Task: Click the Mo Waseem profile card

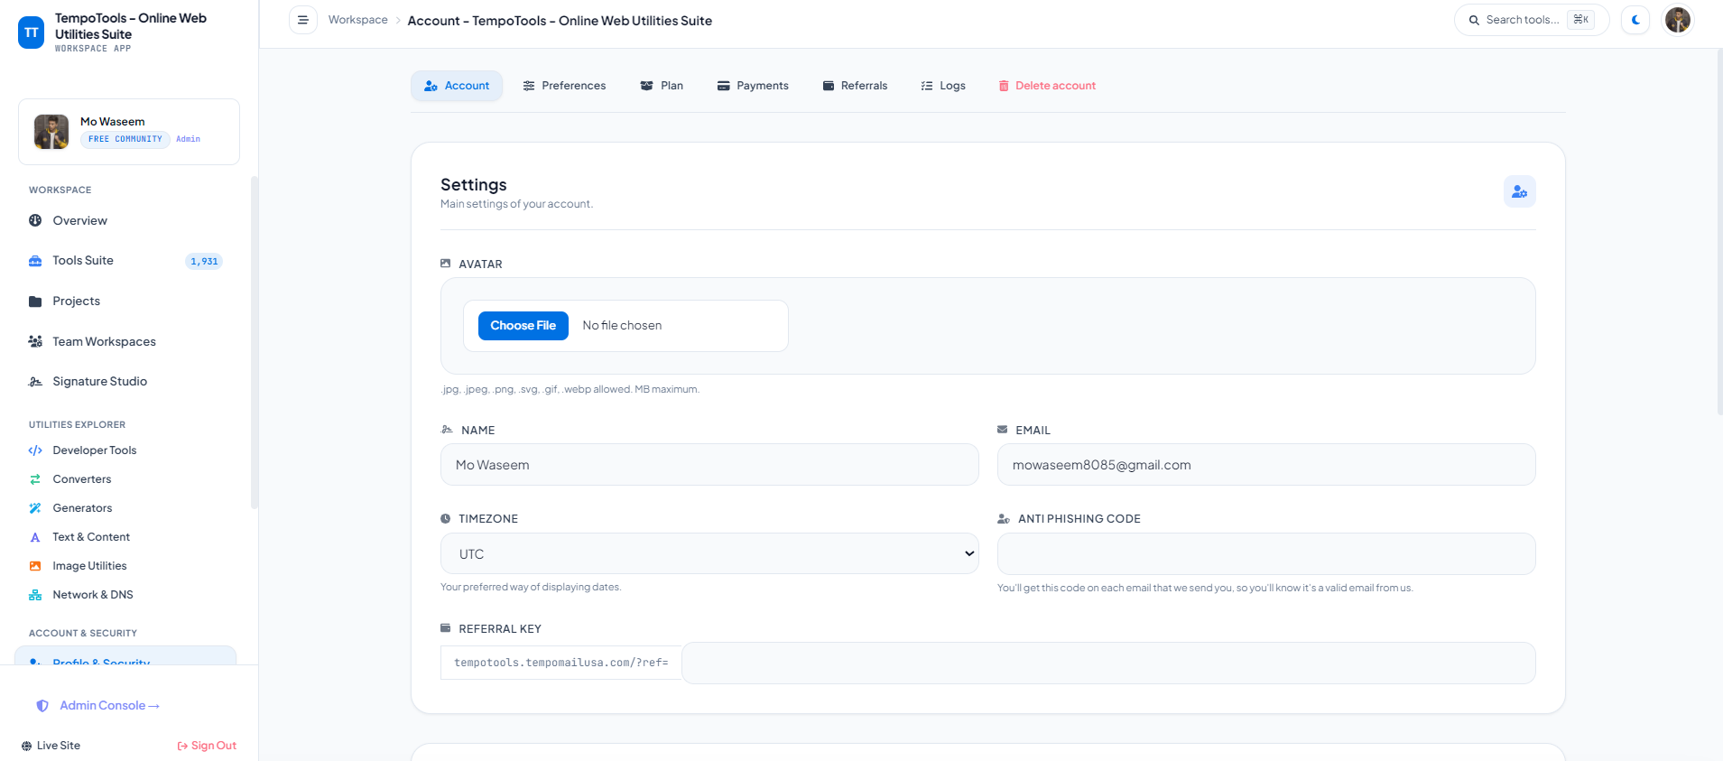Action: coord(129,132)
